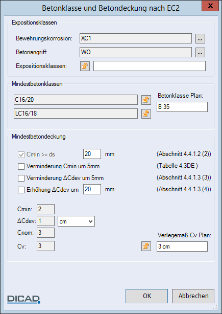Open the Bewehrungskorrosion ellipsis browse button
Viewport: 222px width, 314px height.
pyautogui.click(x=200, y=38)
